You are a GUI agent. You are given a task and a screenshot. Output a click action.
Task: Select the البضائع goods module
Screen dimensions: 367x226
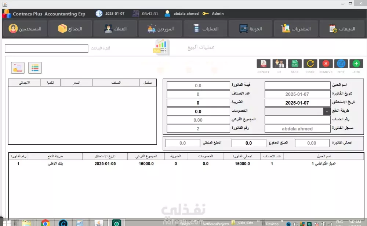click(x=70, y=29)
